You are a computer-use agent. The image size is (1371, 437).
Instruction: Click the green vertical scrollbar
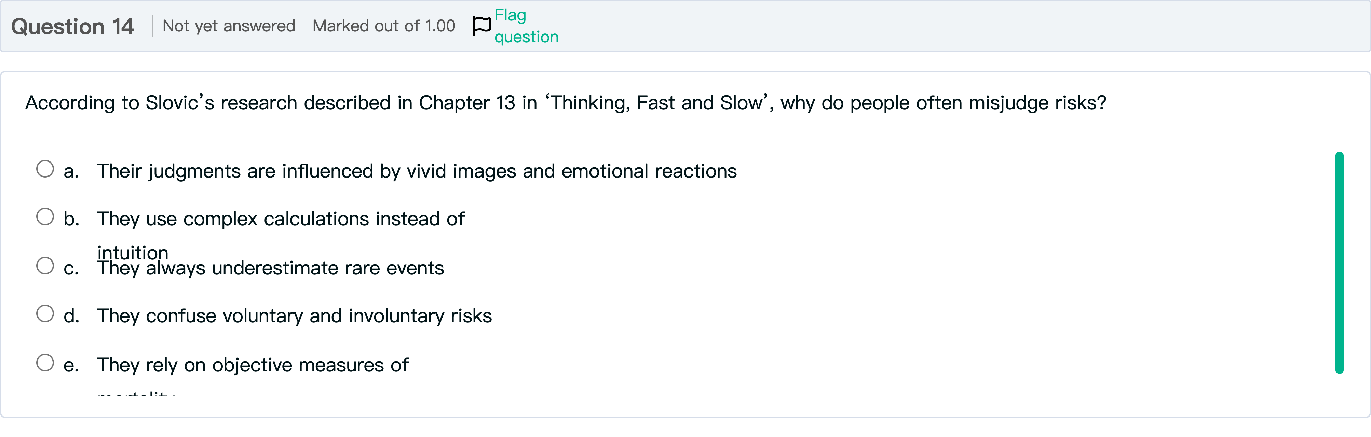pos(1339,263)
